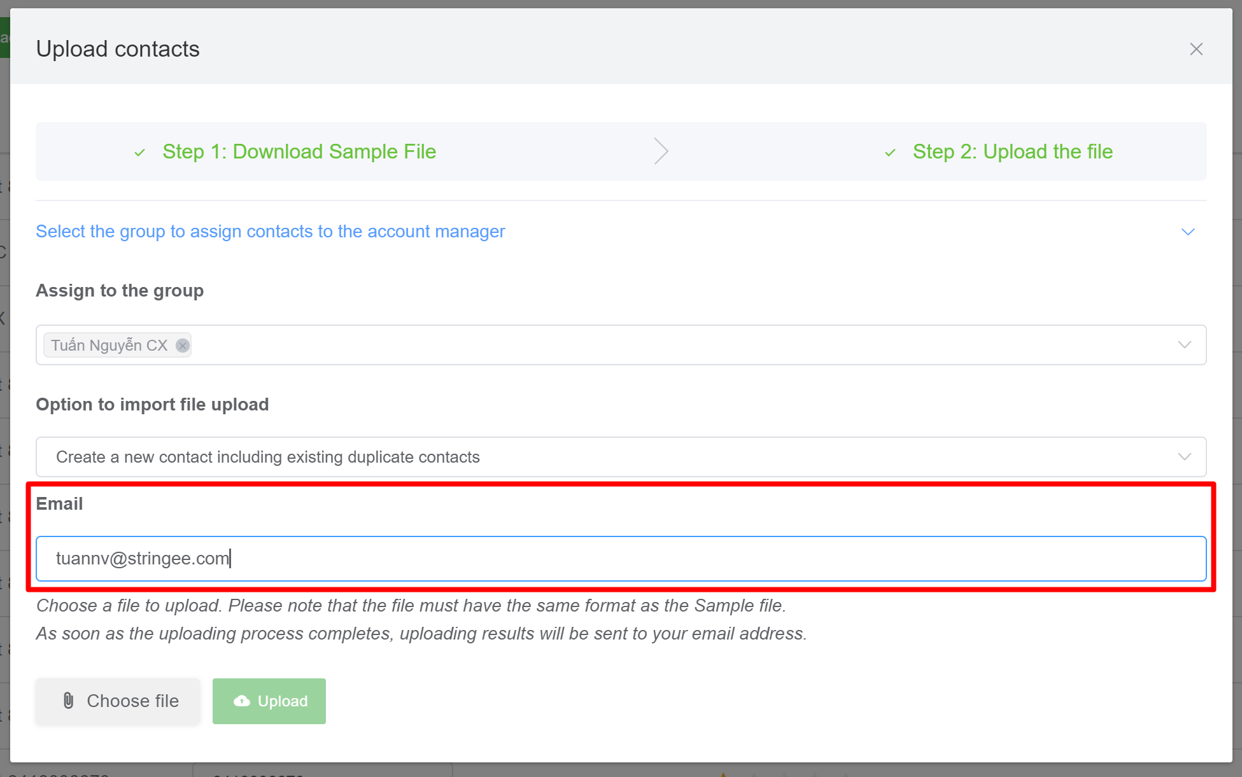Close the Upload contacts dialog
This screenshot has width=1242, height=777.
[x=1196, y=49]
